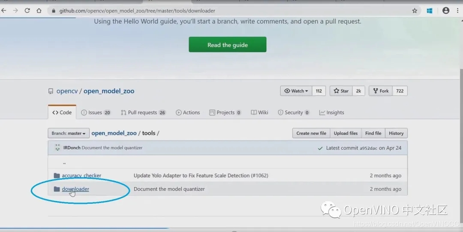
Task: View the 112 watchers count
Action: (x=319, y=91)
